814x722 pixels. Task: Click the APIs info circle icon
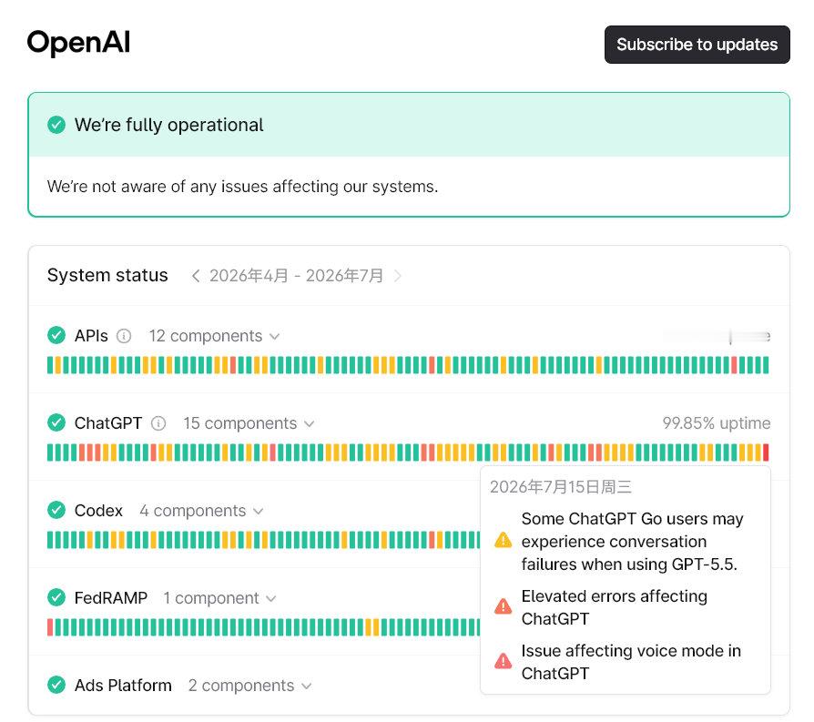tap(124, 336)
